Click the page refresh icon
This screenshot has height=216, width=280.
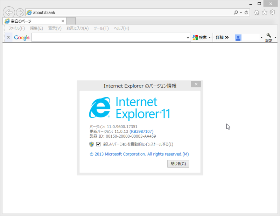[246, 13]
